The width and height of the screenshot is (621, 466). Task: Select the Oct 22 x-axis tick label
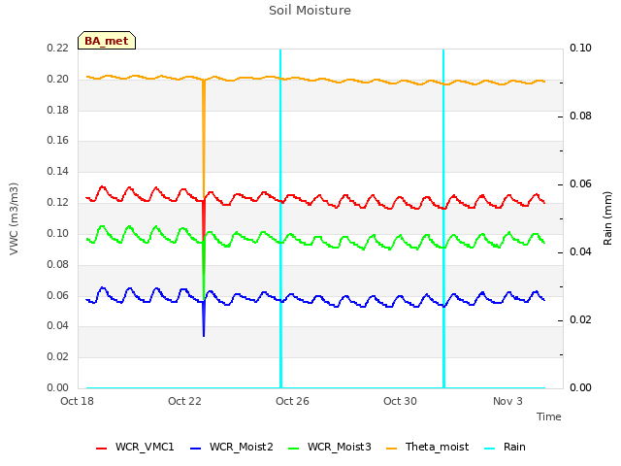[184, 401]
